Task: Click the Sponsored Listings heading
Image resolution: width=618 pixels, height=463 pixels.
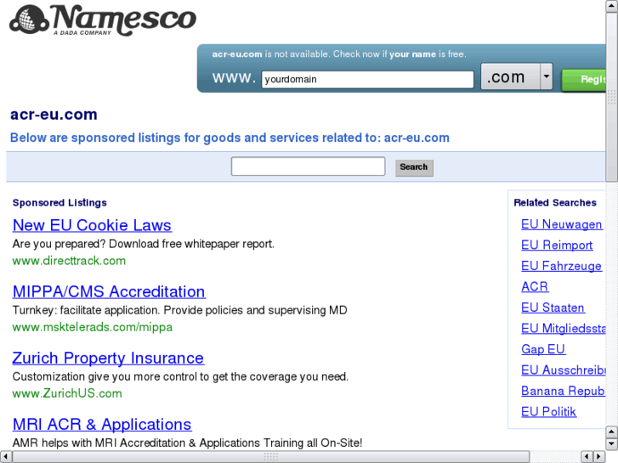Action: (x=60, y=202)
